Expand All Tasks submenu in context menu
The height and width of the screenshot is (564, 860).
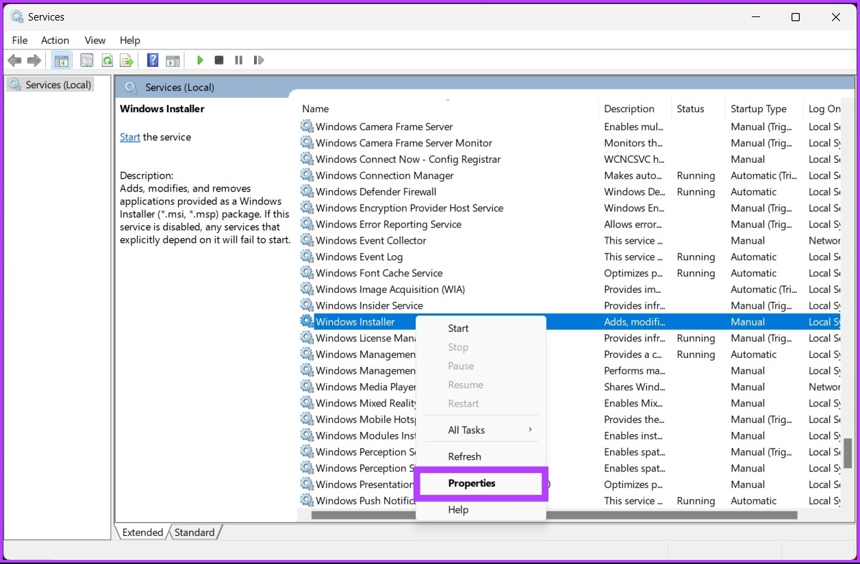point(481,430)
